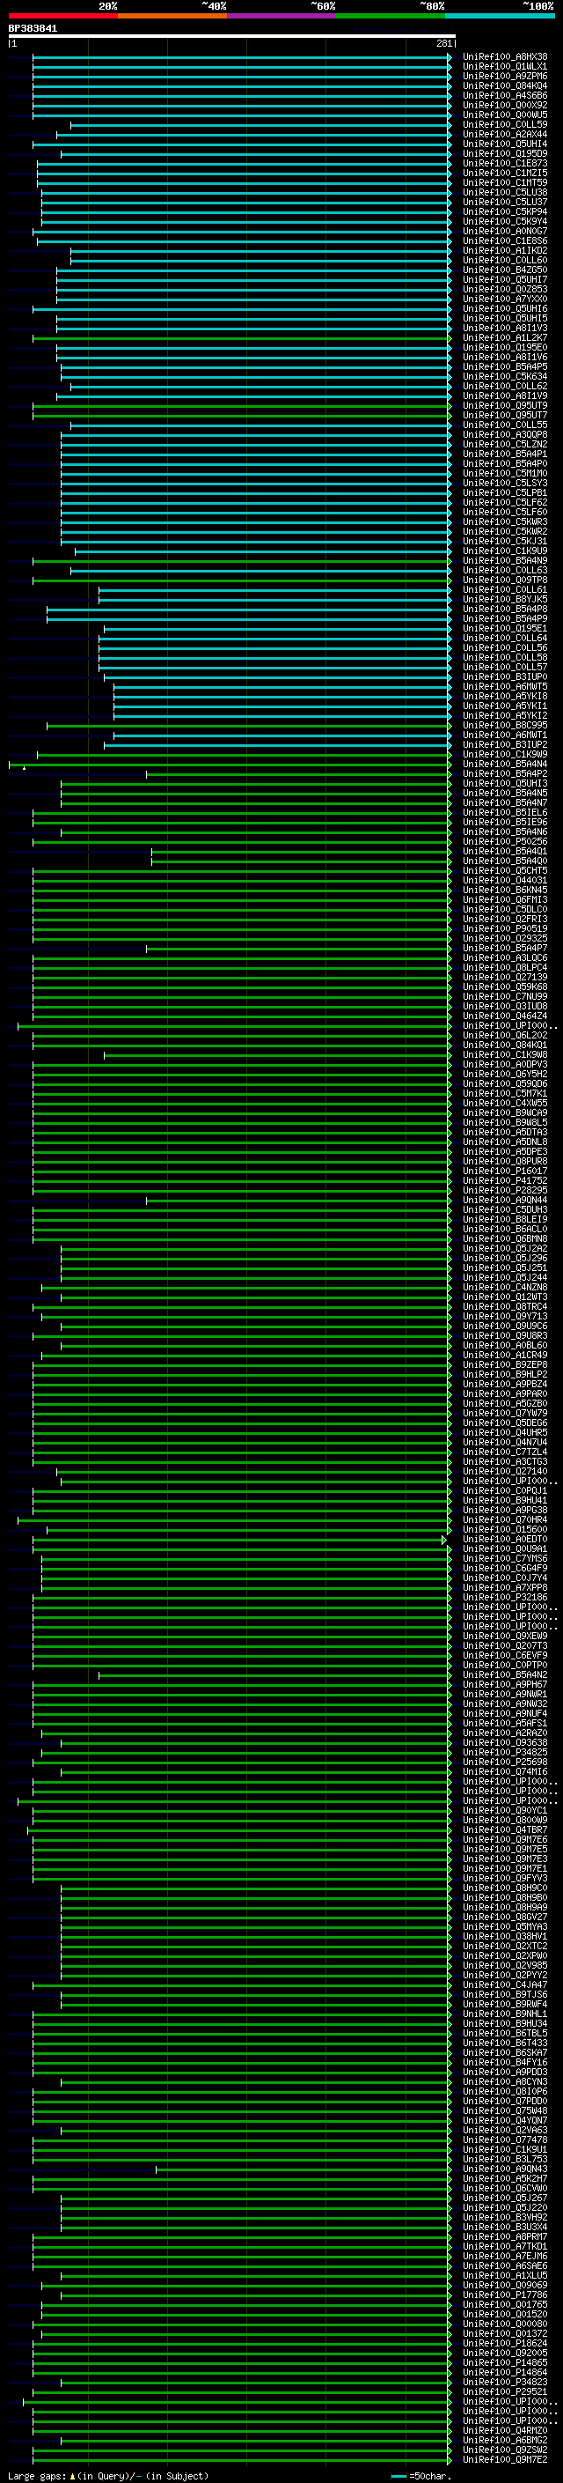The width and height of the screenshot is (563, 2483).
Task: Select the UniRef100_Q00080 label
Action: (505, 2324)
